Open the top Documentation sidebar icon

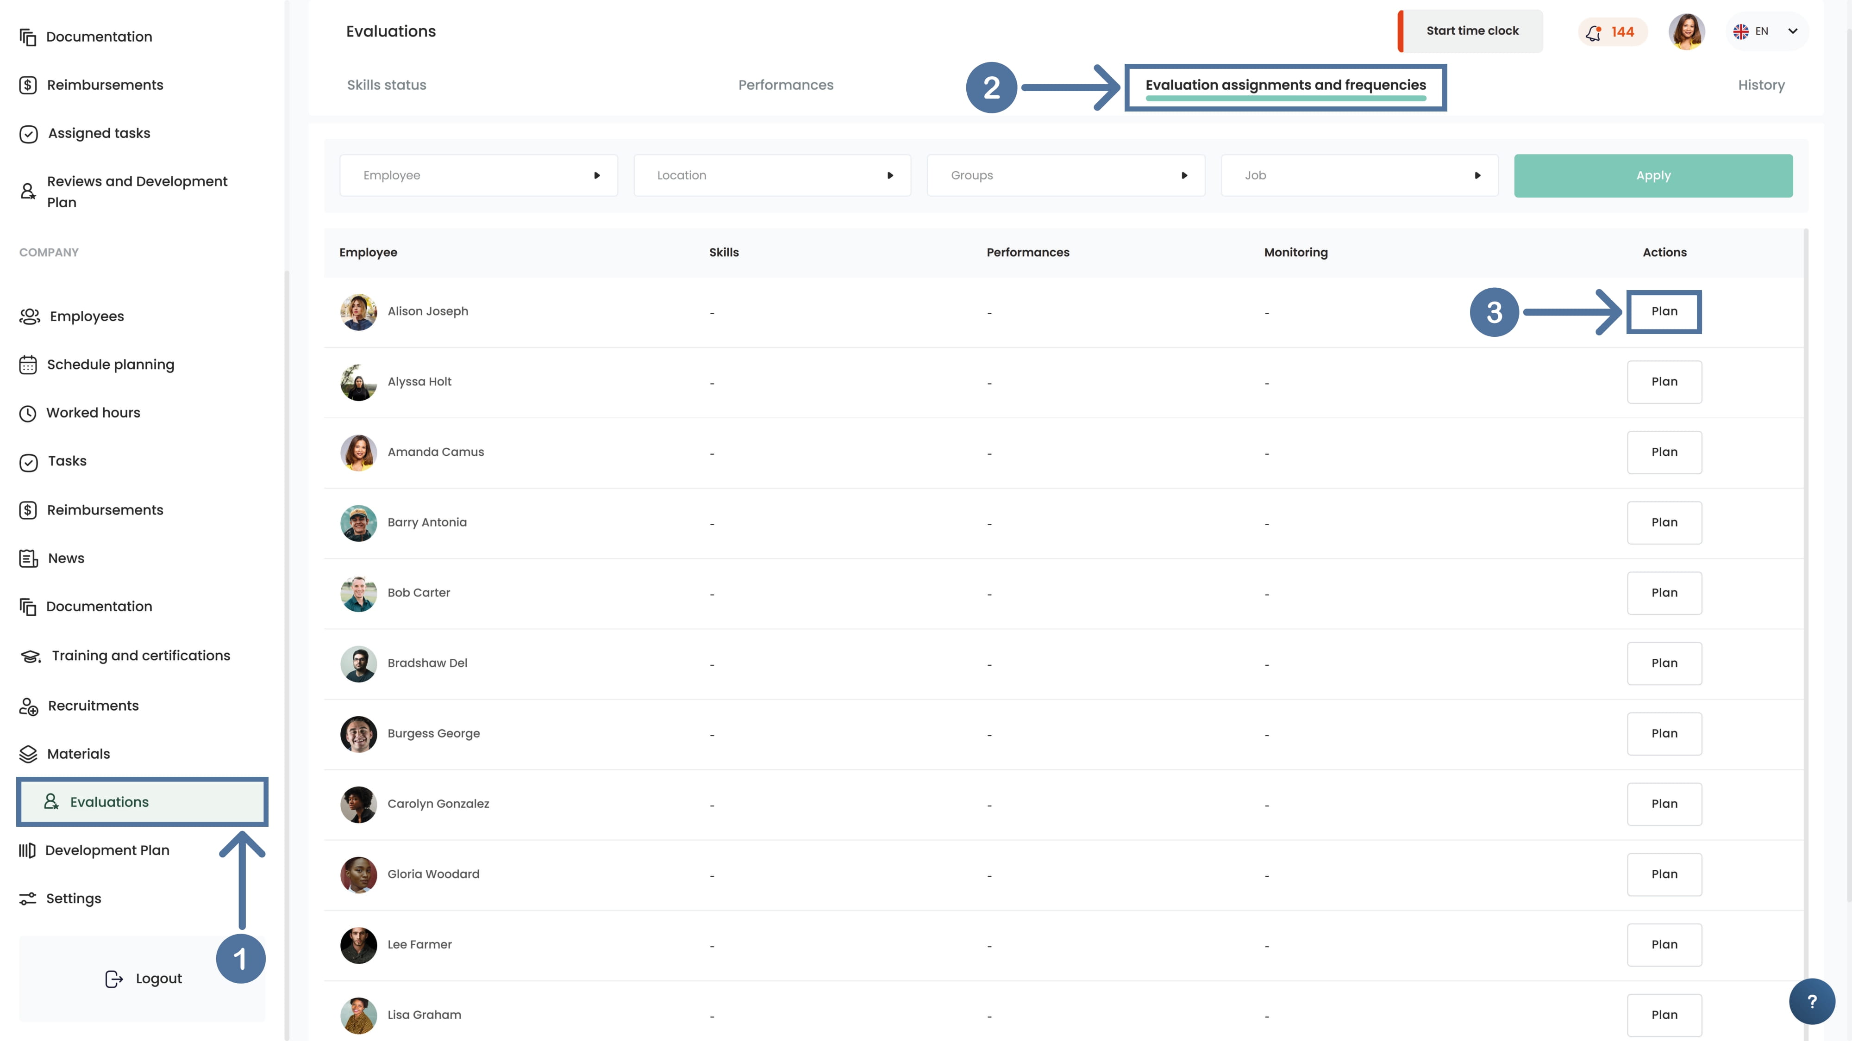click(x=28, y=37)
